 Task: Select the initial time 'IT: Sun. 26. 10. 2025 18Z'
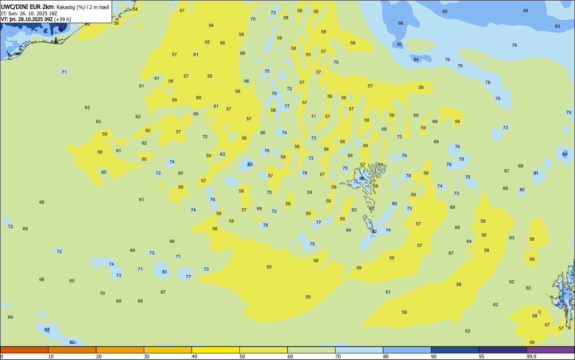coord(29,13)
